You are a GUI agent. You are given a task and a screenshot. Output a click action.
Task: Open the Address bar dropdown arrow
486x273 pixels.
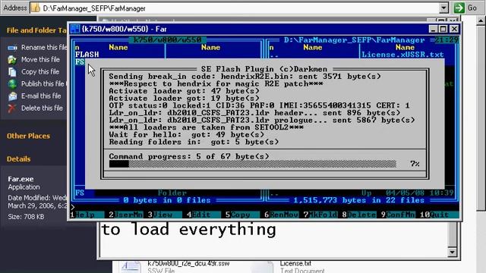[x=443, y=8]
